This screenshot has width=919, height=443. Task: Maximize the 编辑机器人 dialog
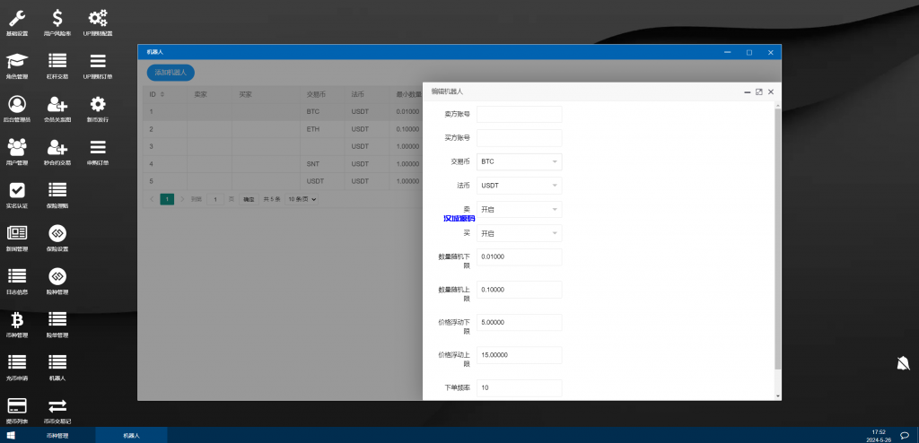(x=759, y=91)
